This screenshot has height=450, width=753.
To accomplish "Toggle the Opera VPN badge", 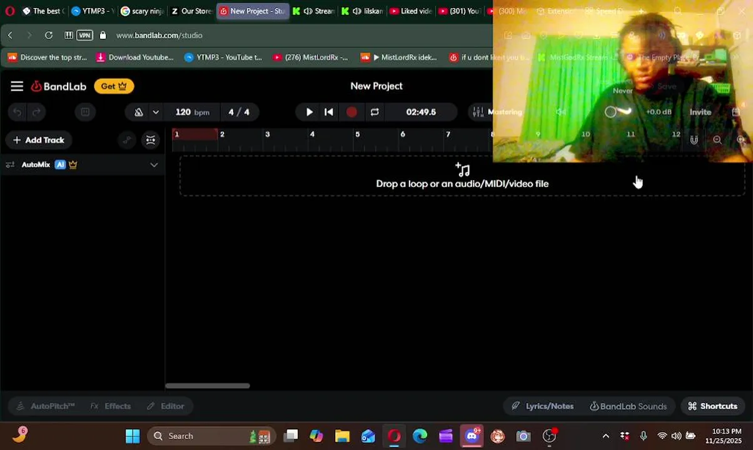I will coord(84,36).
